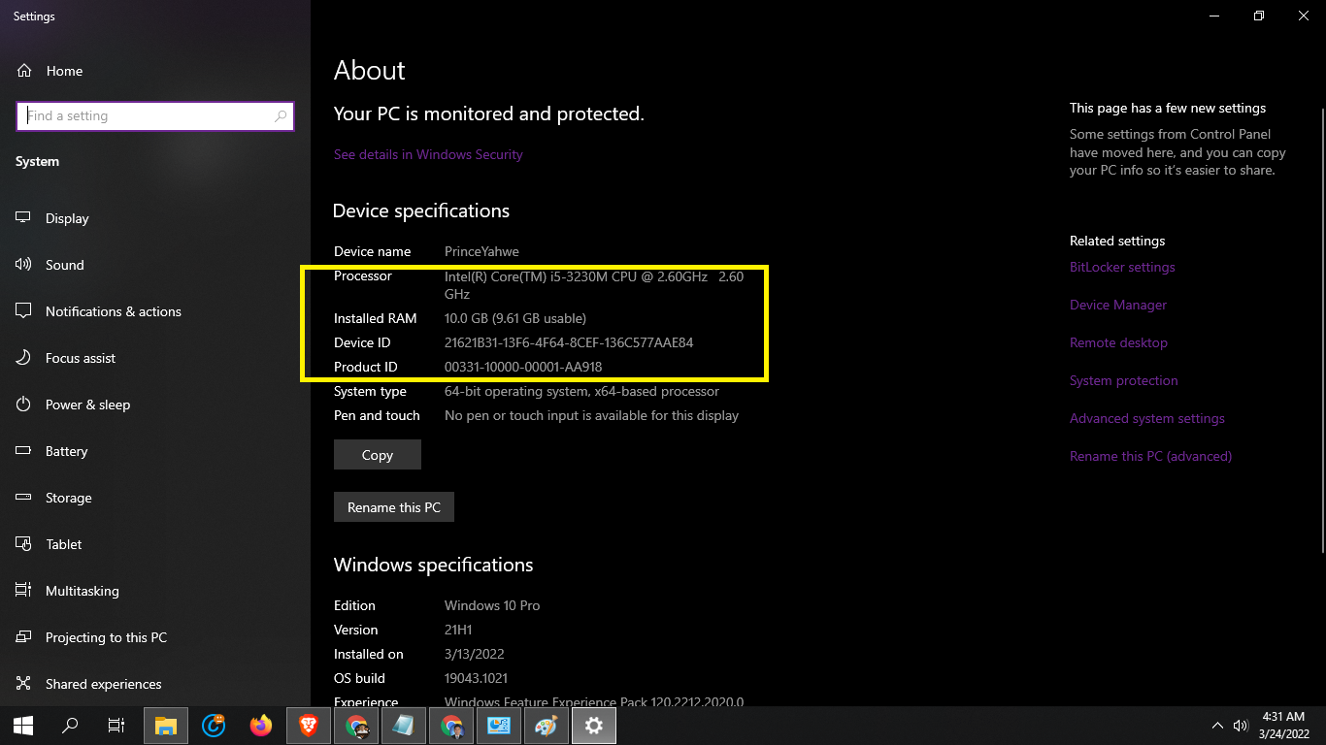Viewport: 1326px width, 745px height.
Task: Click the Rename this PC button
Action: (x=394, y=507)
